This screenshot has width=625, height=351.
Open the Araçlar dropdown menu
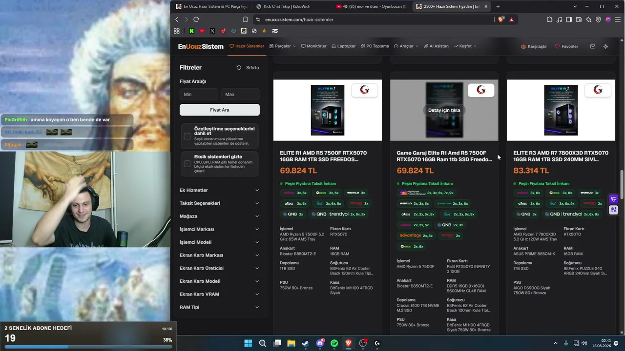coord(406,46)
